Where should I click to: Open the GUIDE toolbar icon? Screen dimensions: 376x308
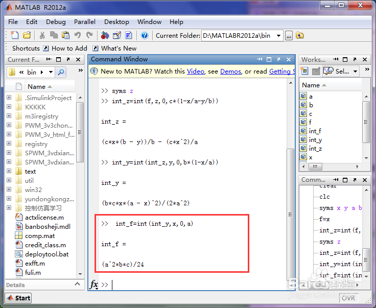point(117,35)
